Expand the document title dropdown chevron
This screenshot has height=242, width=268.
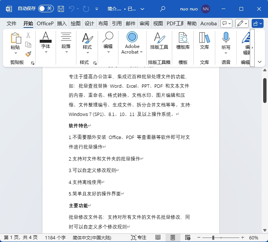143,9
